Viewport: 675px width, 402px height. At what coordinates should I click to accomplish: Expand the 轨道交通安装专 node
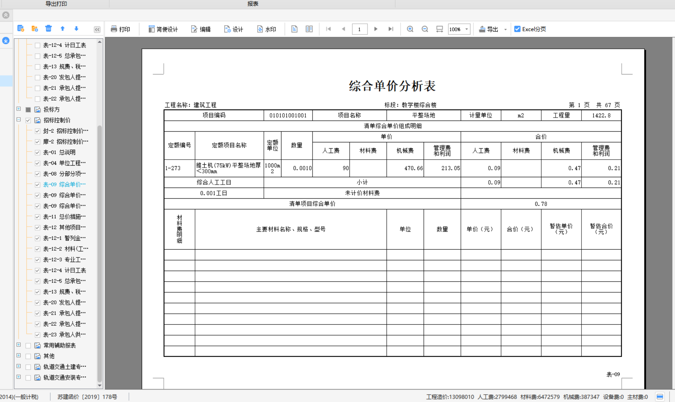point(18,377)
